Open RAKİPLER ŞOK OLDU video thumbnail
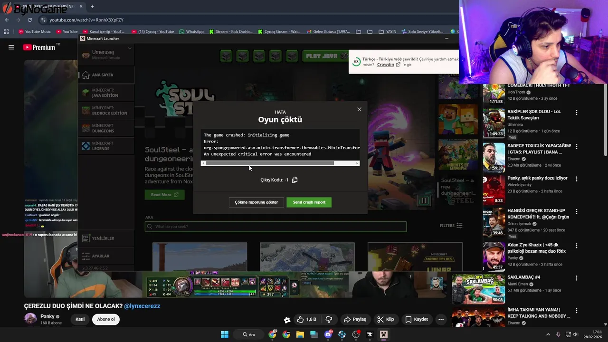The image size is (608, 342). [x=494, y=123]
